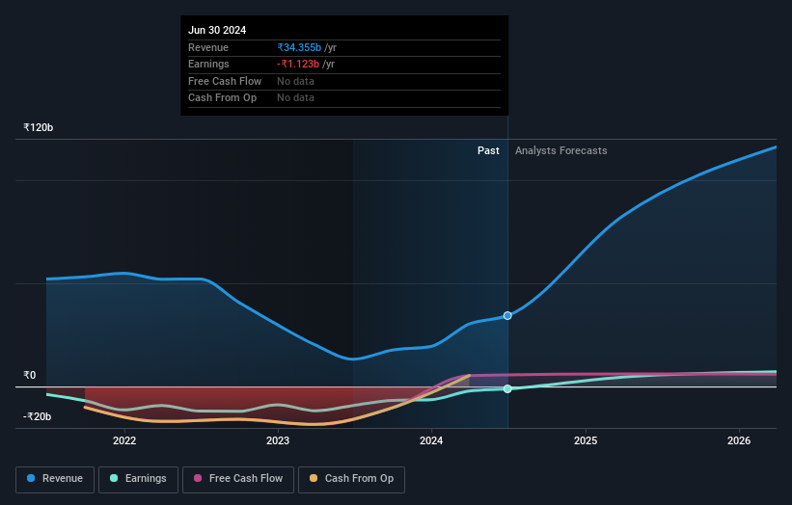This screenshot has width=792, height=505.
Task: Click the ₹120b y-axis label
Action: pyautogui.click(x=38, y=127)
